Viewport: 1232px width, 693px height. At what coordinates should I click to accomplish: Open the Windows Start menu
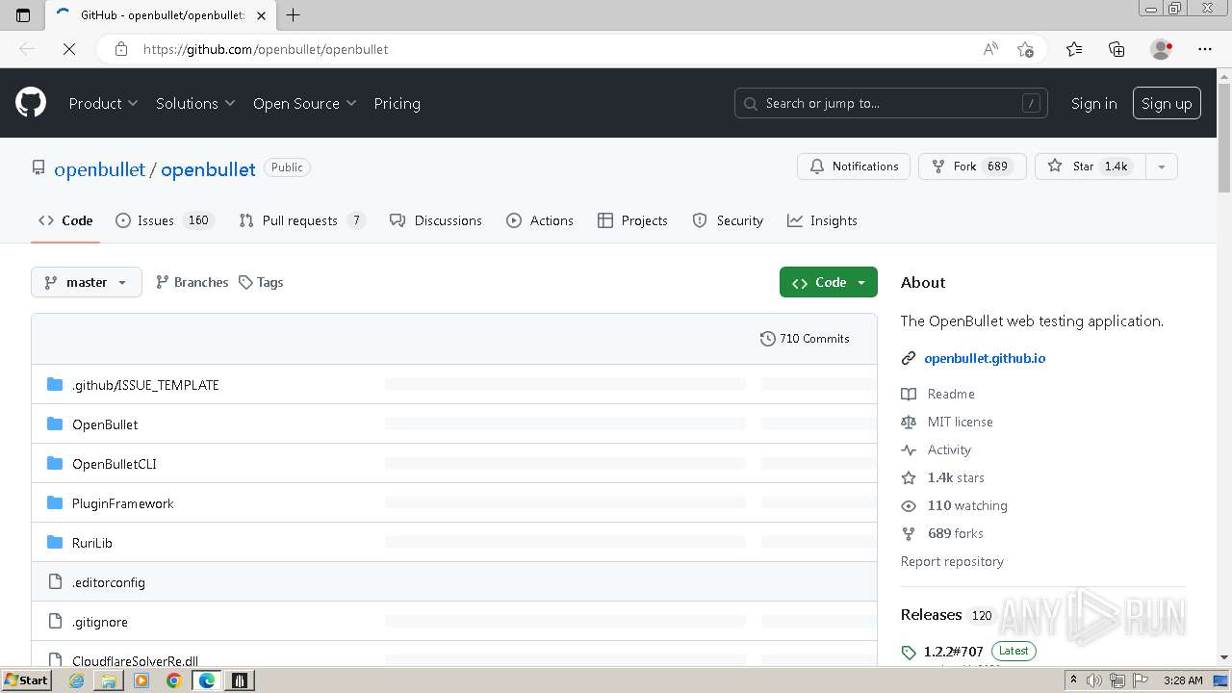26,680
